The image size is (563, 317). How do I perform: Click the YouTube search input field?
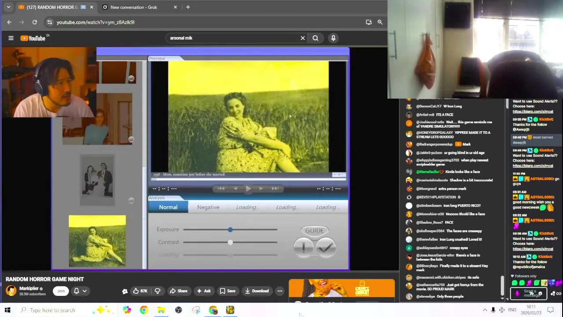233,38
